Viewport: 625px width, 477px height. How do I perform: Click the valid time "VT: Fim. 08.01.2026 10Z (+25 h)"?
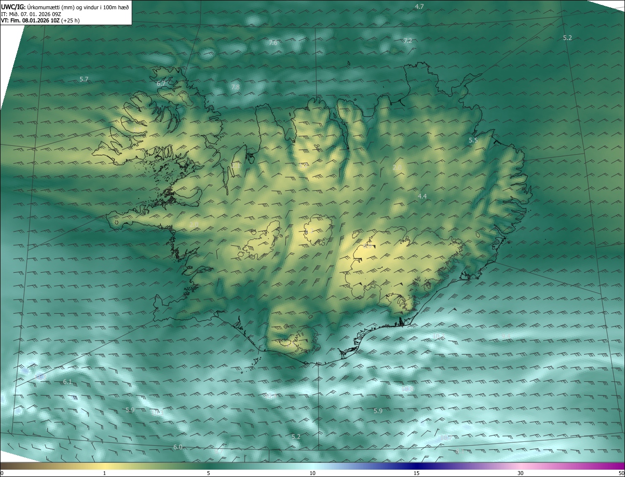(40, 20)
